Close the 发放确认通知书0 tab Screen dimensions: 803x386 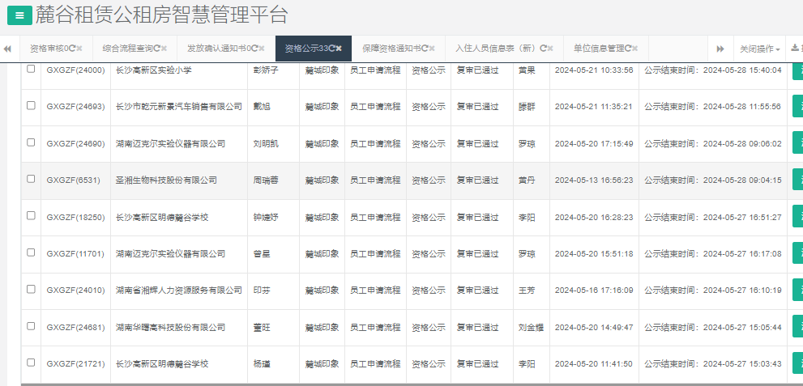tap(262, 49)
